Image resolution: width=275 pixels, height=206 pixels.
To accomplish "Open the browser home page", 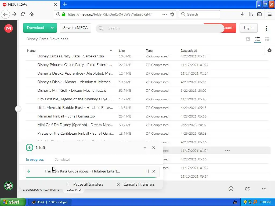I will [31, 14].
